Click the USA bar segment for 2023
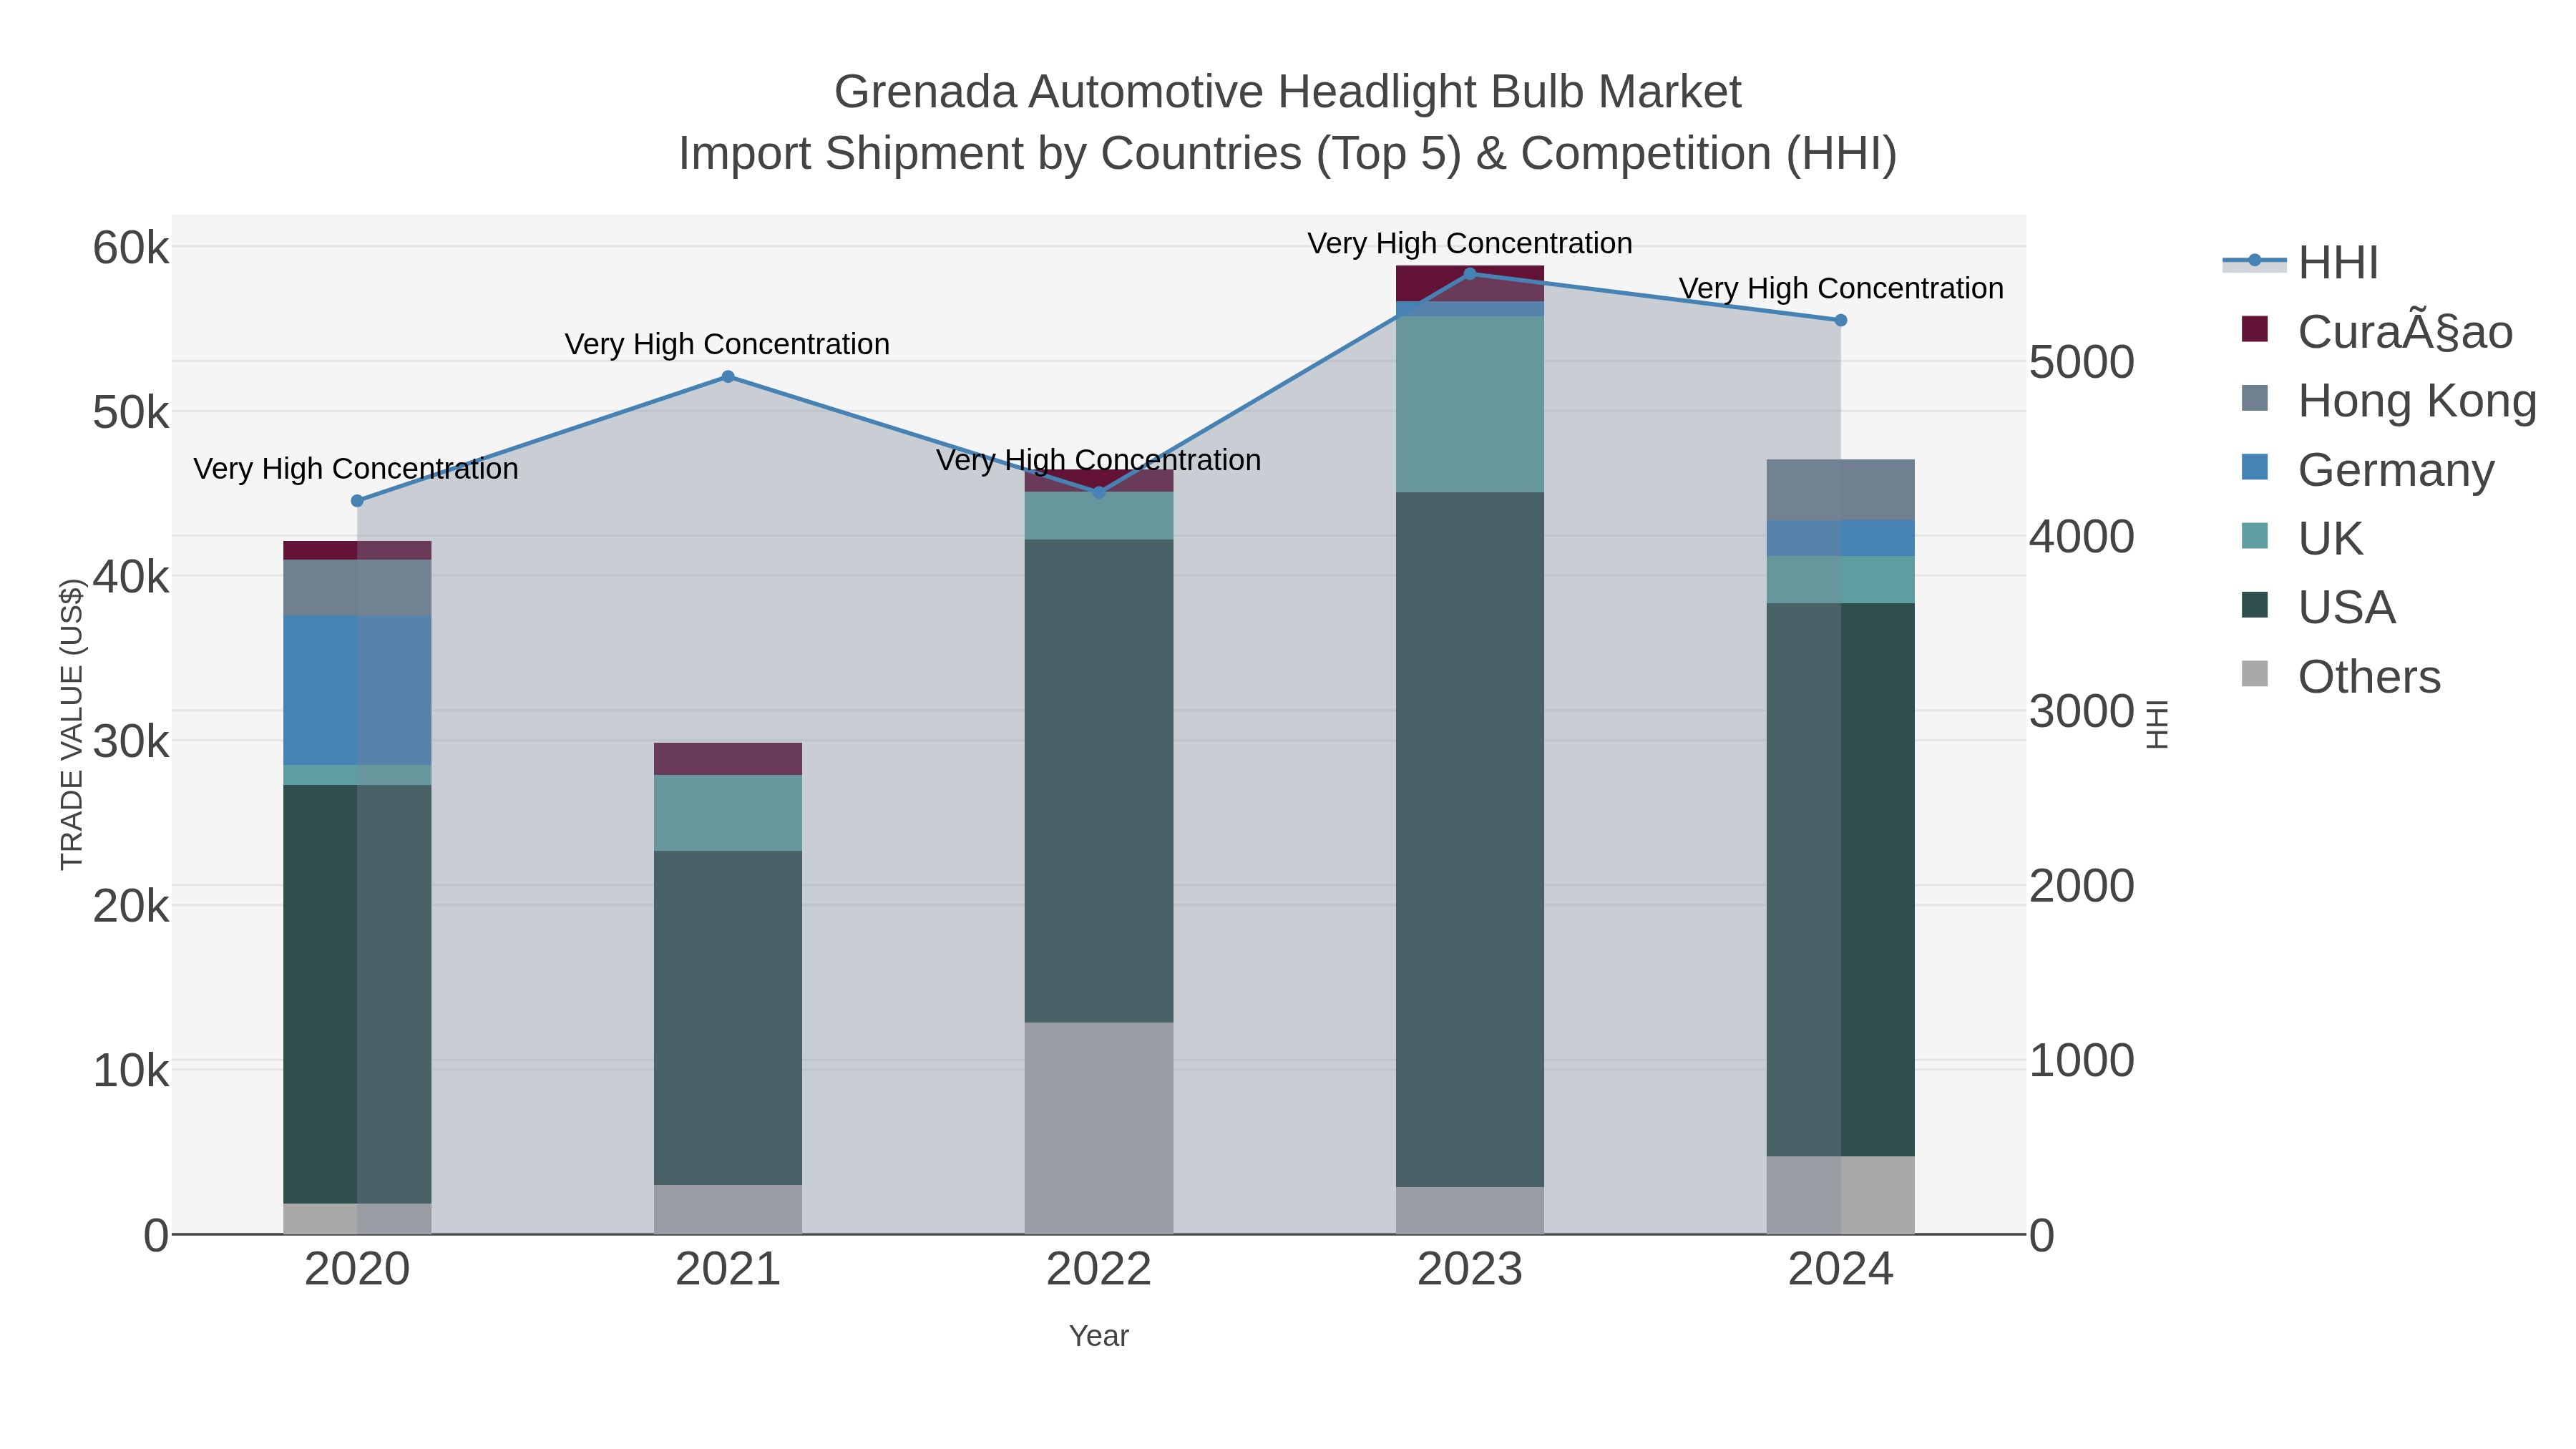The width and height of the screenshot is (2576, 1449). pos(1470,840)
